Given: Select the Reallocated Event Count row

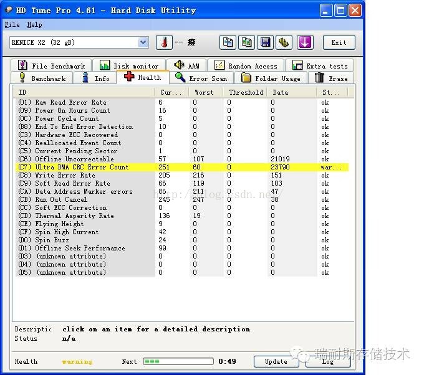Looking at the screenshot, I should click(x=182, y=143).
